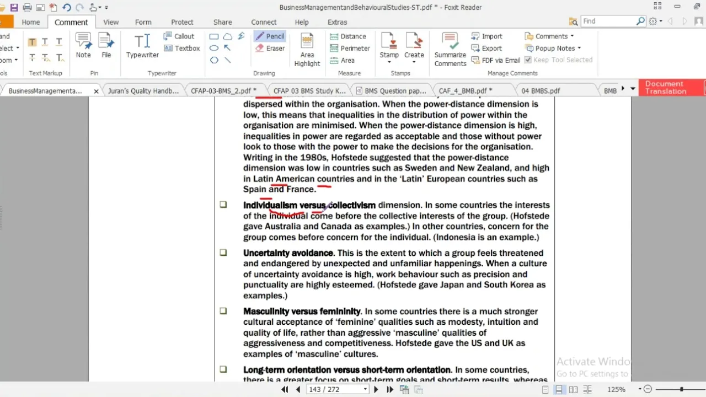Open the Form ribbon tab
706x397 pixels.
point(143,22)
